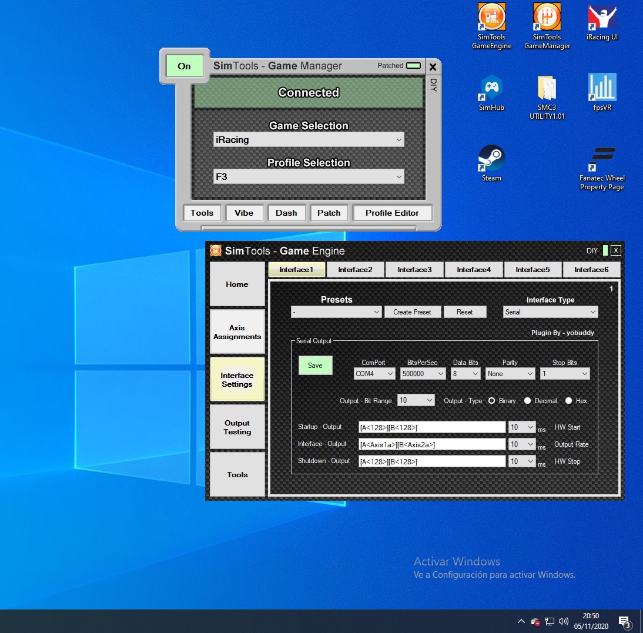Image resolution: width=643 pixels, height=633 pixels.
Task: Click the Reset button
Action: tap(465, 312)
